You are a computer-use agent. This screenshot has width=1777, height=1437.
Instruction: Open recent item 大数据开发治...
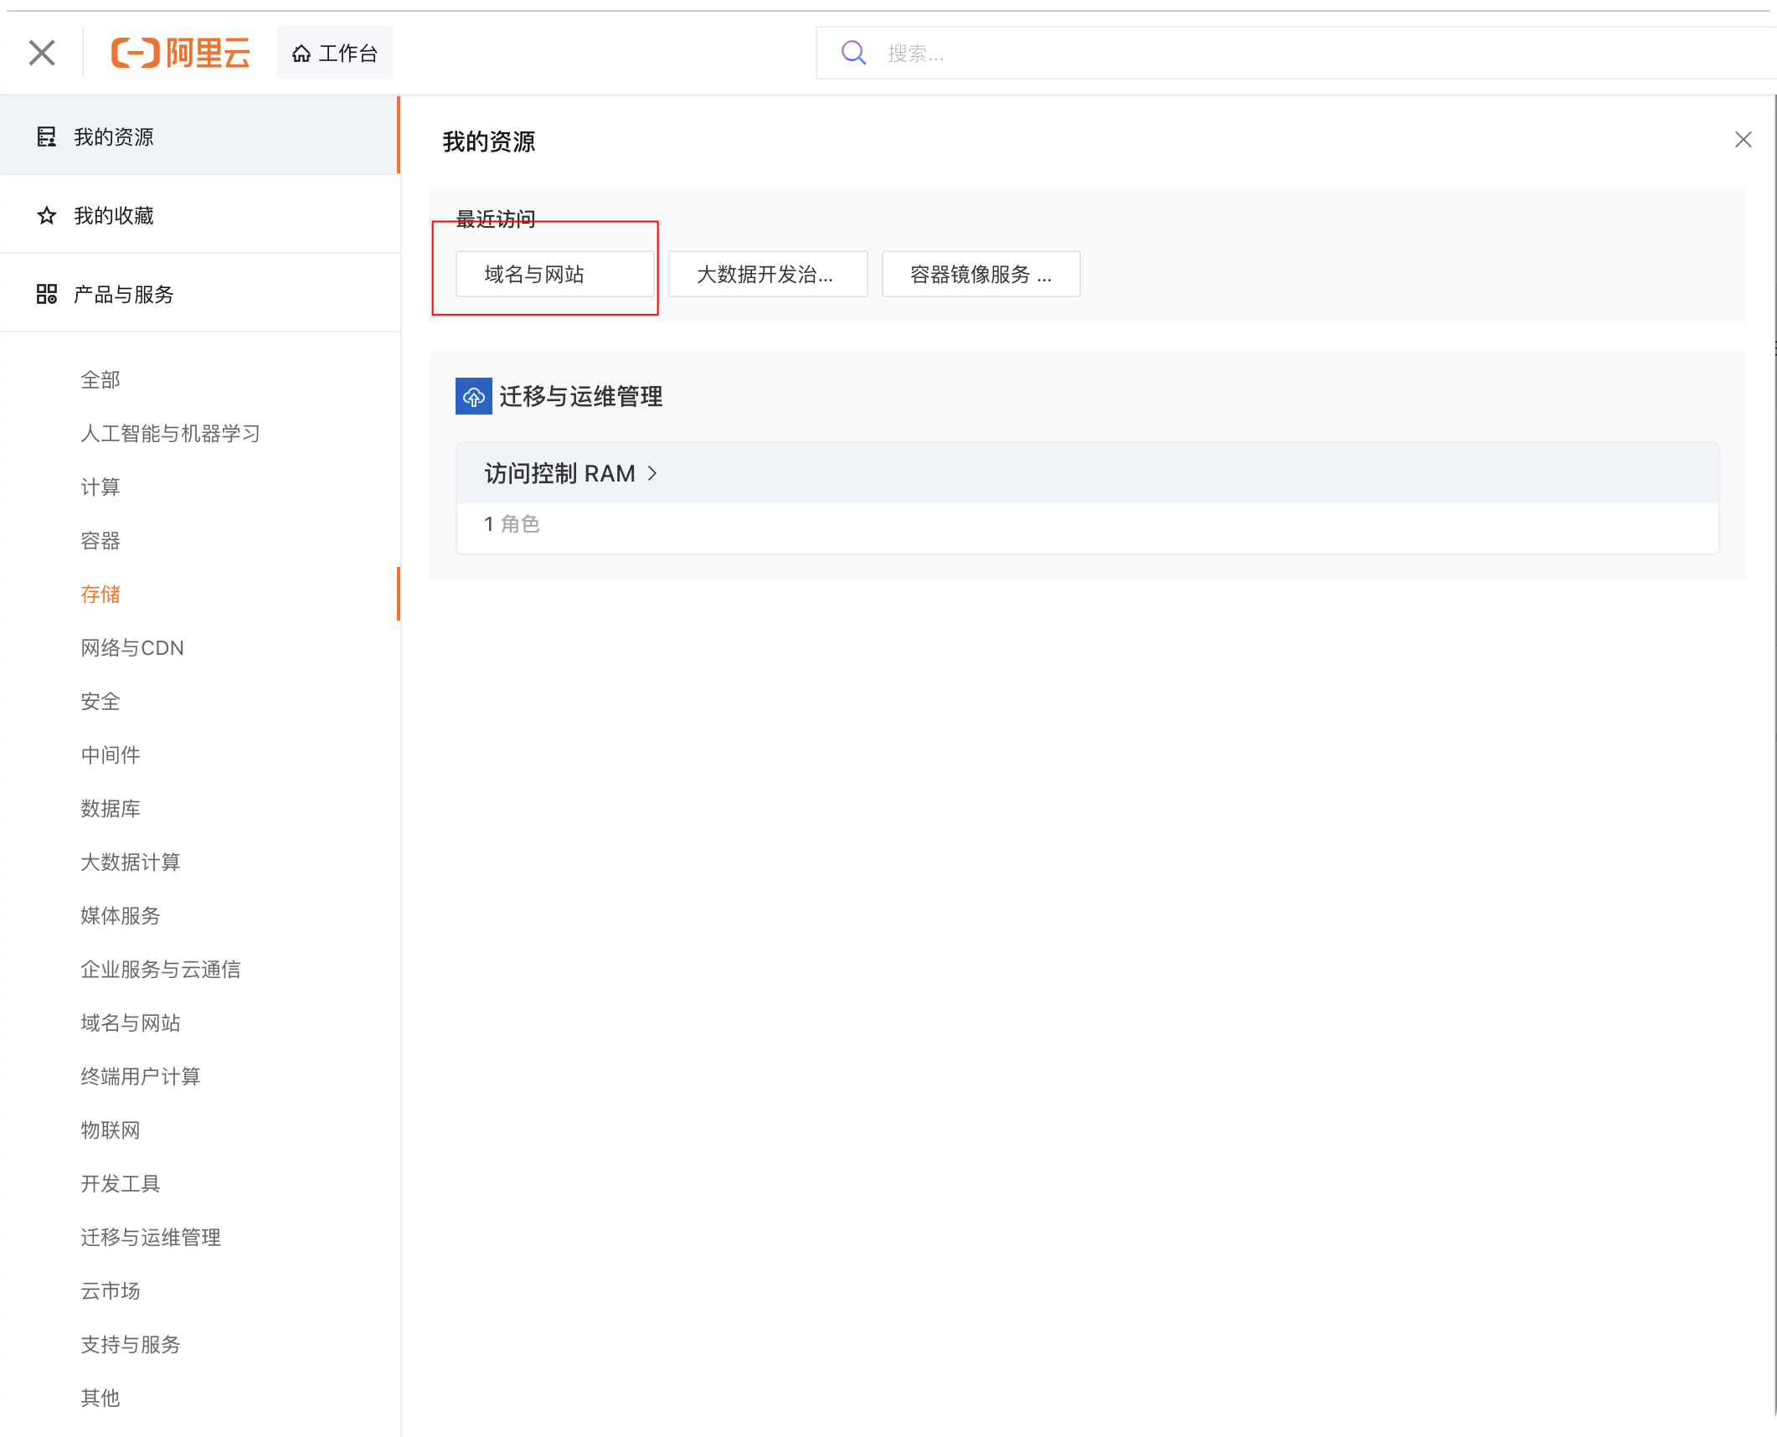coord(768,274)
